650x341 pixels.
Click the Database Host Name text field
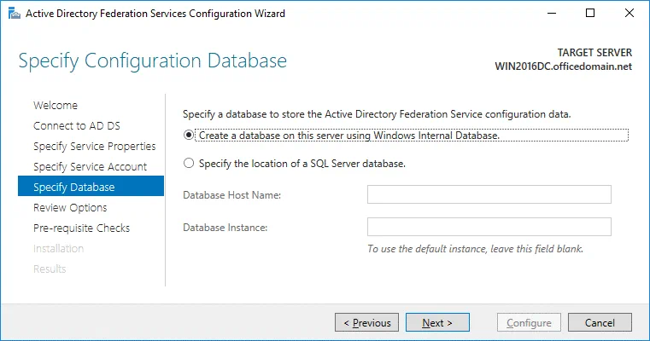click(x=489, y=195)
